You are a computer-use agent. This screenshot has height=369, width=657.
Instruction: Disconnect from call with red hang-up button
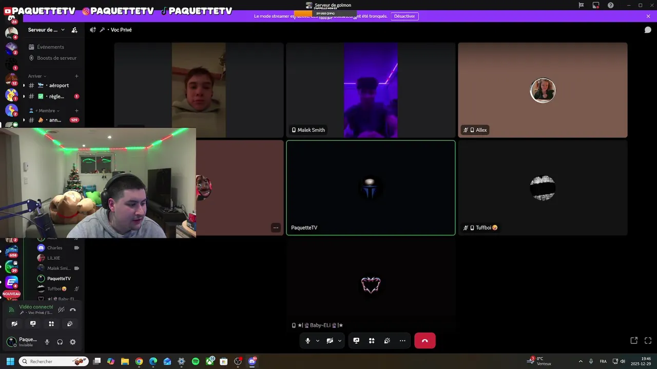[425, 340]
